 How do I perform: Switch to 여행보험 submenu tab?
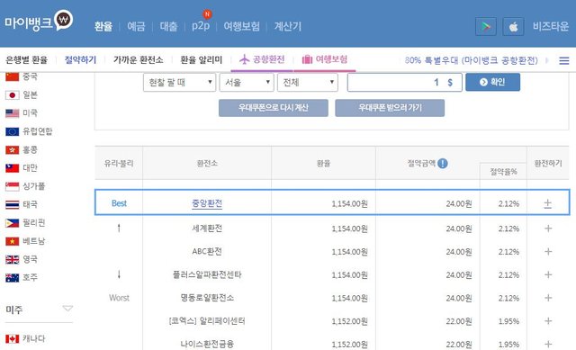[324, 59]
